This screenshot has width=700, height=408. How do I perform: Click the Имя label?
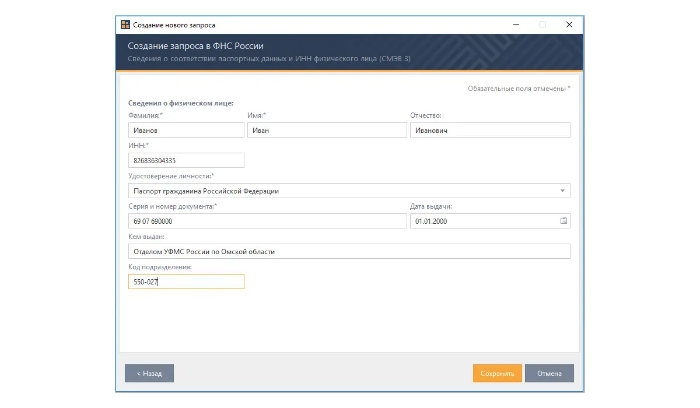257,115
